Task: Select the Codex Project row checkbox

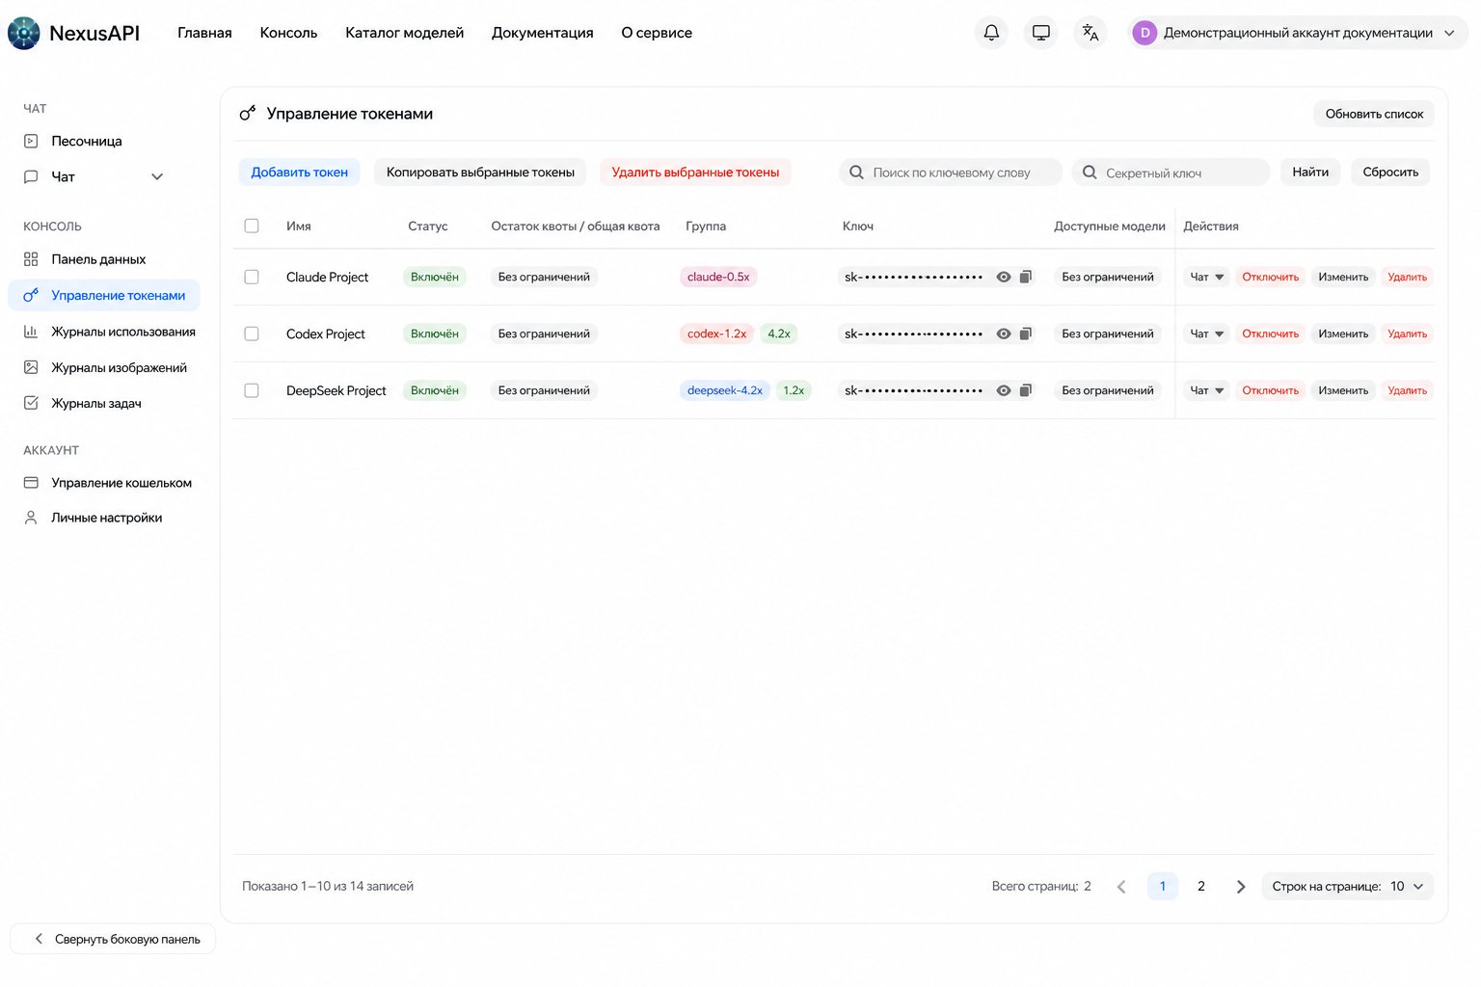Action: tap(252, 333)
